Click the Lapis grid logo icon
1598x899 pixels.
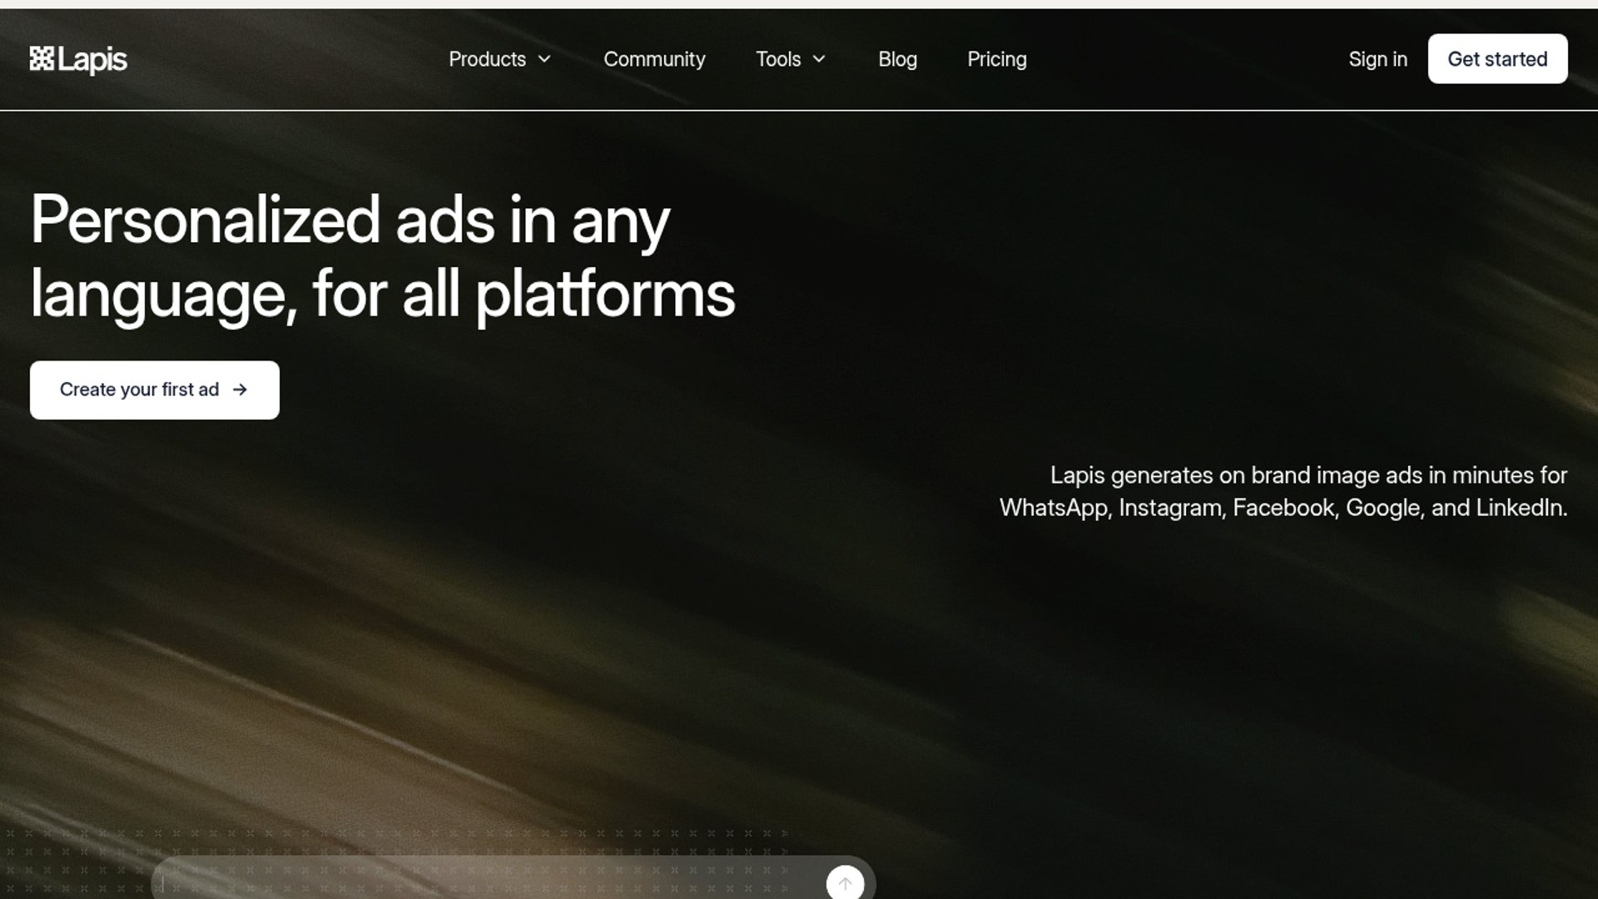coord(42,58)
